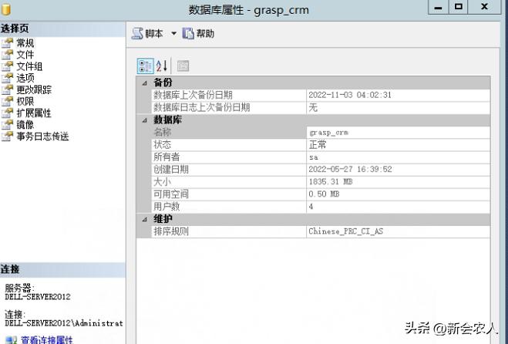Maximize the 数据库属性 window
This screenshot has height=344, width=508.
pos(458,6)
